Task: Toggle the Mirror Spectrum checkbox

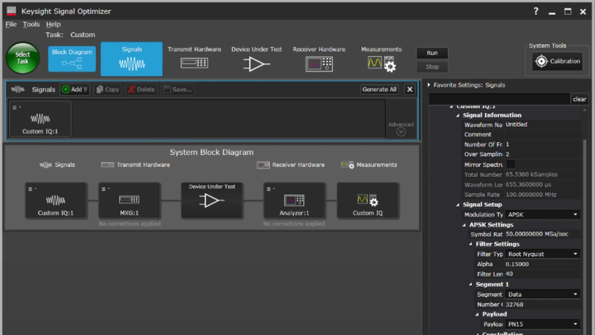Action: pyautogui.click(x=510, y=164)
